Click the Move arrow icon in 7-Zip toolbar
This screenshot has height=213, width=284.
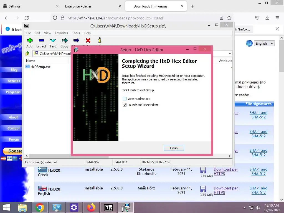click(76, 40)
